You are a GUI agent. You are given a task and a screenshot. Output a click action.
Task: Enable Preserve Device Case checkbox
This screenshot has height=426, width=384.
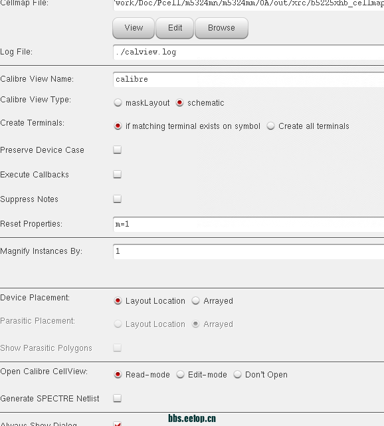point(118,150)
